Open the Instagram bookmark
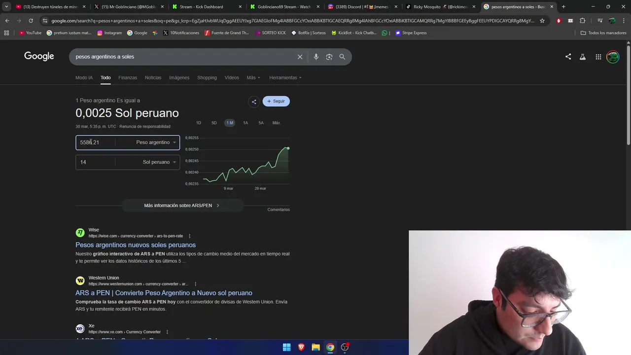Image resolution: width=631 pixels, height=355 pixels. click(x=109, y=33)
